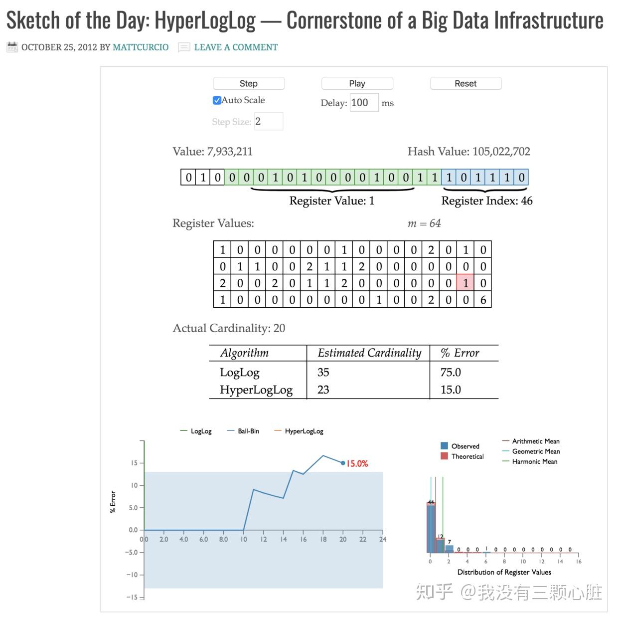
Task: Open the MATTCURCIO author link
Action: [x=141, y=47]
